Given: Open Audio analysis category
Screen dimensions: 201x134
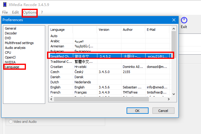Looking at the screenshot, I should click(15, 48).
